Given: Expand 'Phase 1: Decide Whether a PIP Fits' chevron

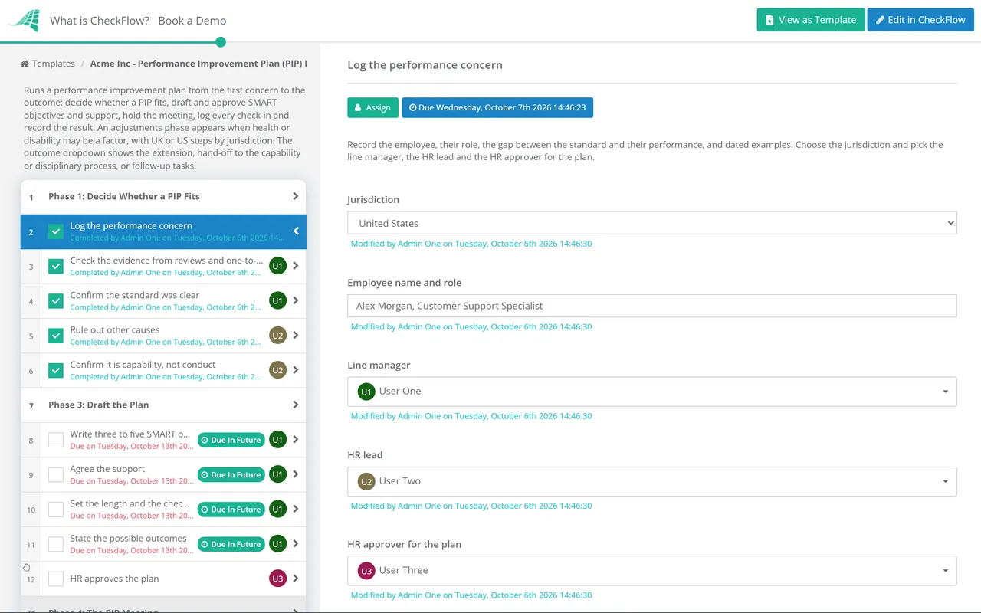Looking at the screenshot, I should pyautogui.click(x=296, y=196).
